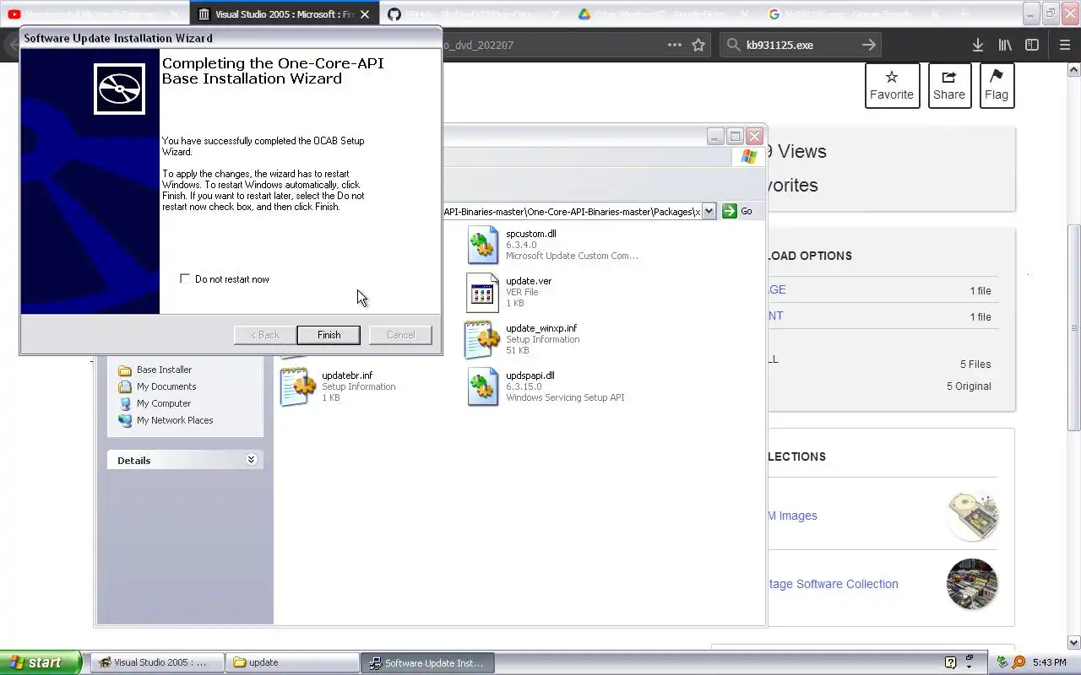
Task: Open the address bar path dropdown
Action: (x=709, y=211)
